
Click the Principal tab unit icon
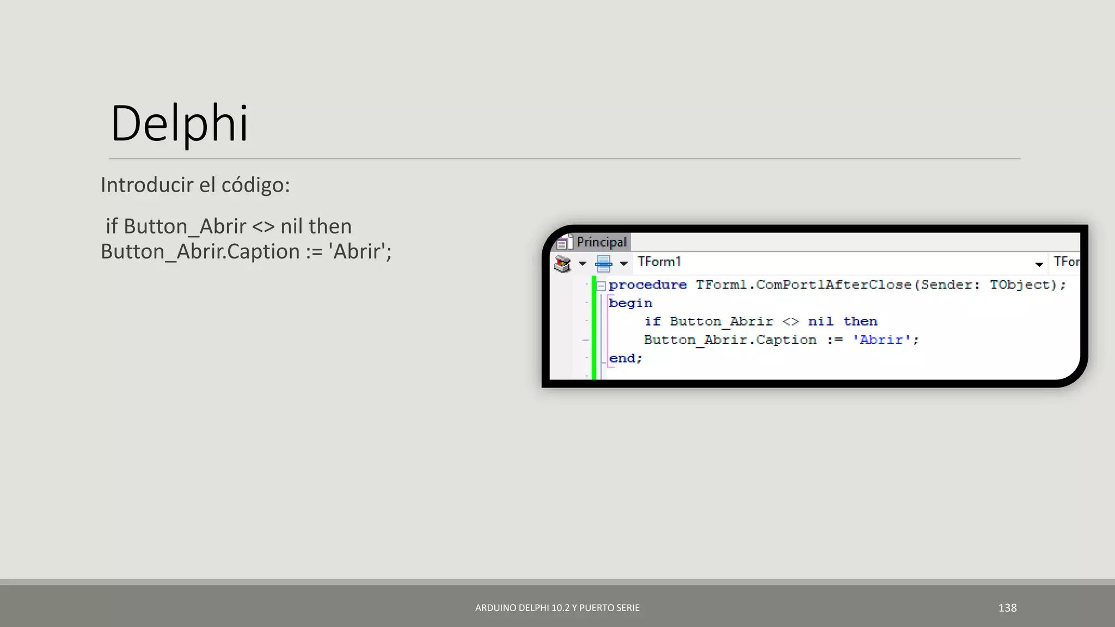click(565, 242)
